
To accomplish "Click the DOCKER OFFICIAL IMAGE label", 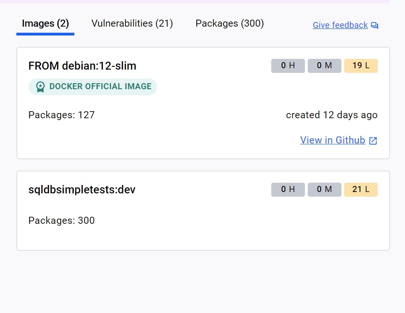I will pyautogui.click(x=100, y=86).
